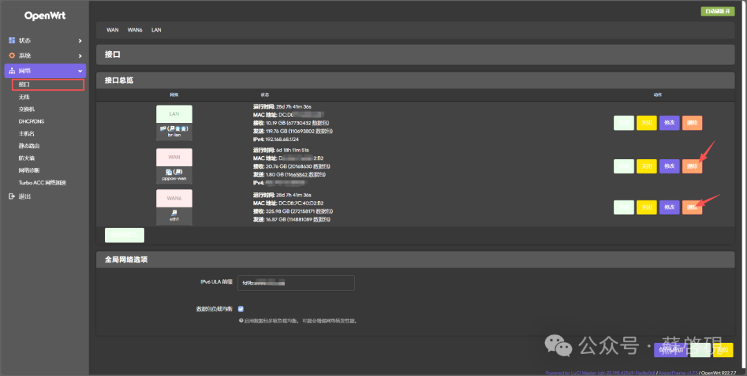Click 关闭 for the WAN interface

pos(647,166)
